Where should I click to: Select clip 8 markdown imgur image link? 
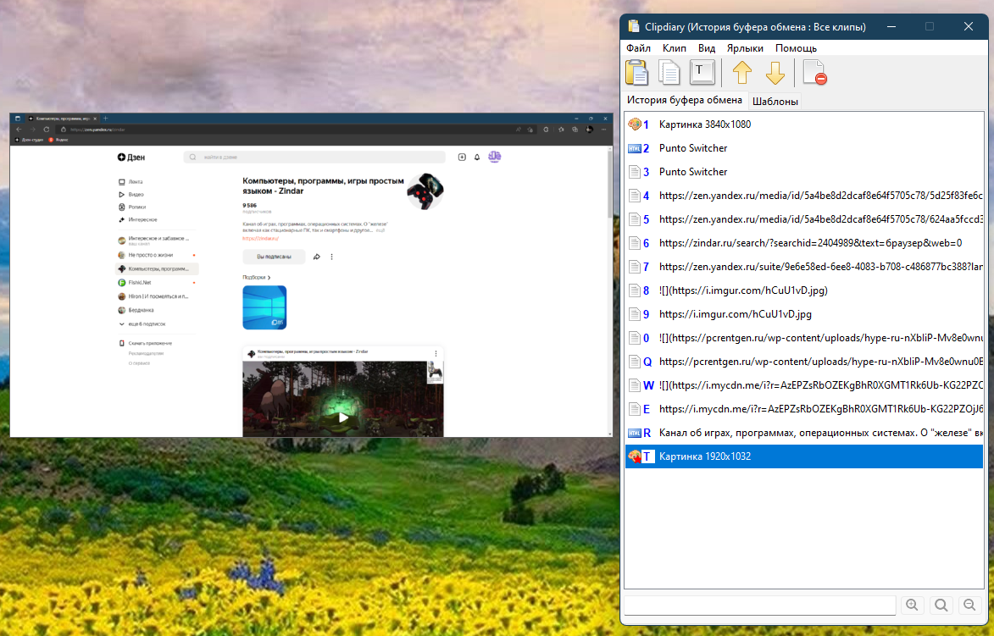pos(804,290)
